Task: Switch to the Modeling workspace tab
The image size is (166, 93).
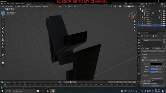Action: tap(35, 4)
